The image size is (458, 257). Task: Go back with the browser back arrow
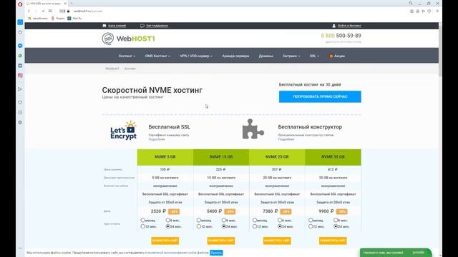point(29,11)
